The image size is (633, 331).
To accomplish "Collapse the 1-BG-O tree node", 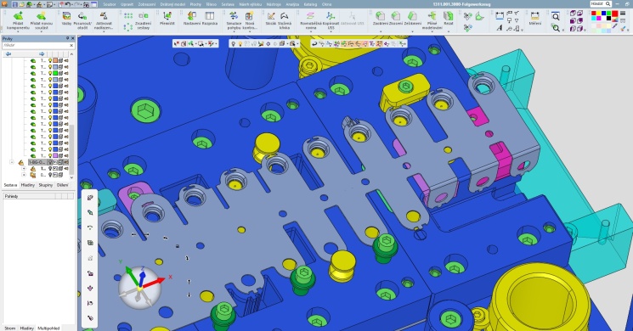I will click(x=12, y=162).
